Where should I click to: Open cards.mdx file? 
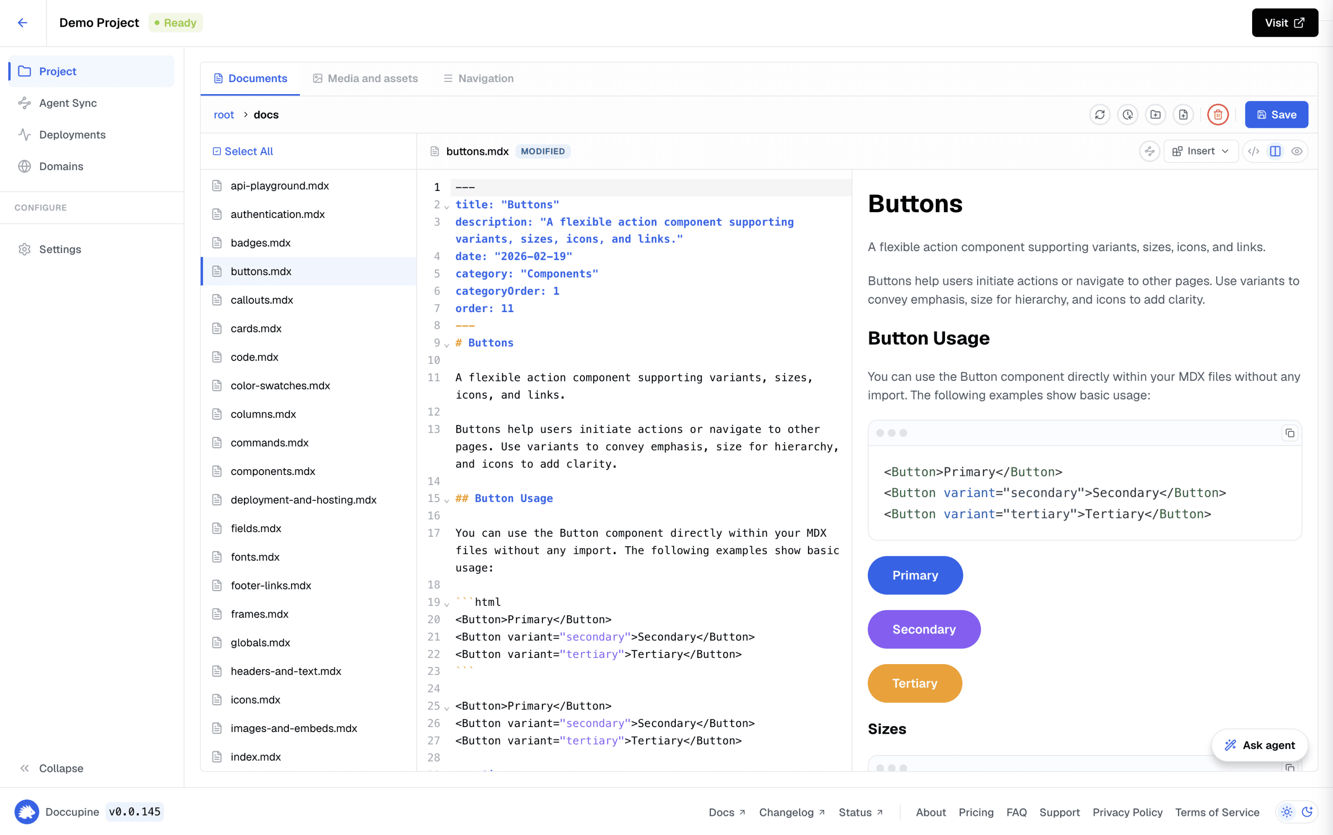click(x=308, y=328)
